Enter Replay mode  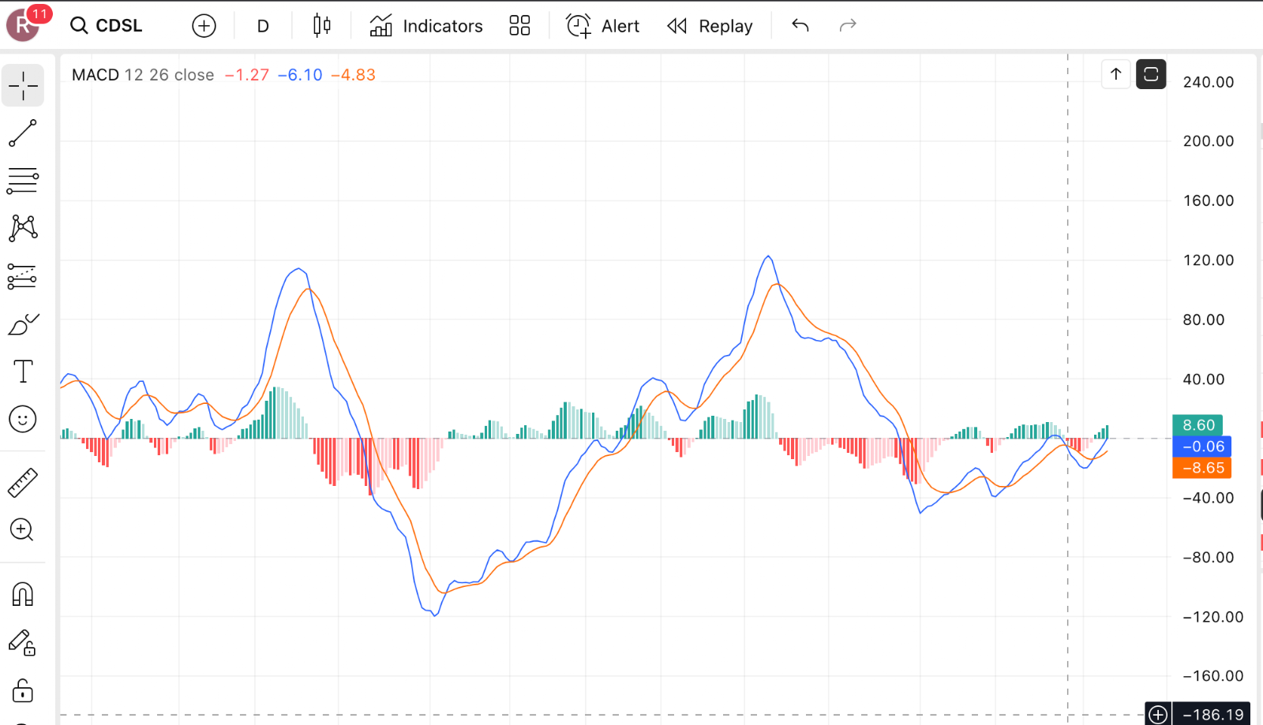click(x=709, y=25)
